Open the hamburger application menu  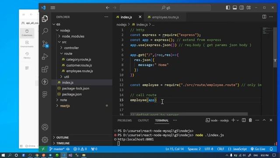tap(52, 7)
